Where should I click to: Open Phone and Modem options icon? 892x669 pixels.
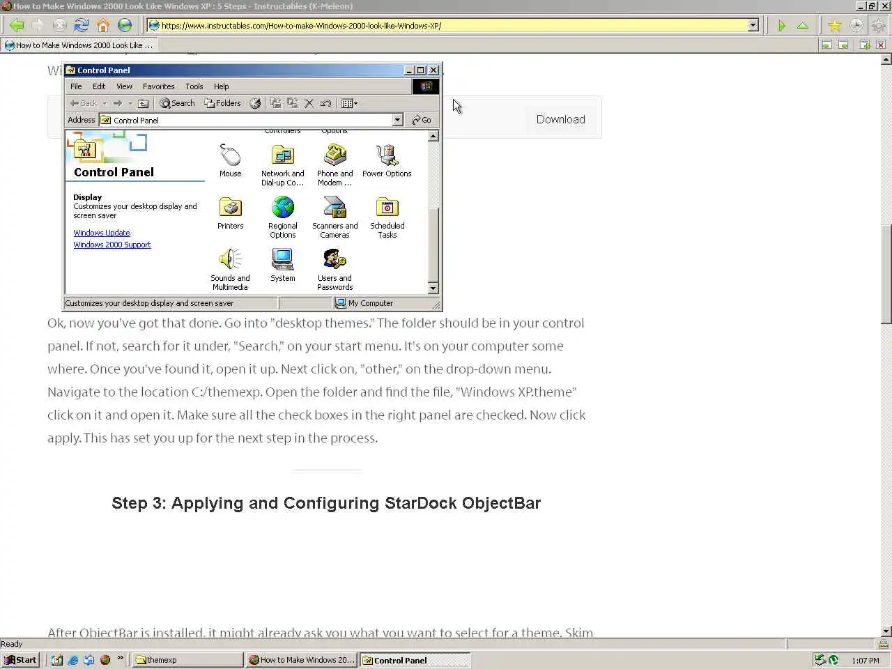pyautogui.click(x=334, y=165)
